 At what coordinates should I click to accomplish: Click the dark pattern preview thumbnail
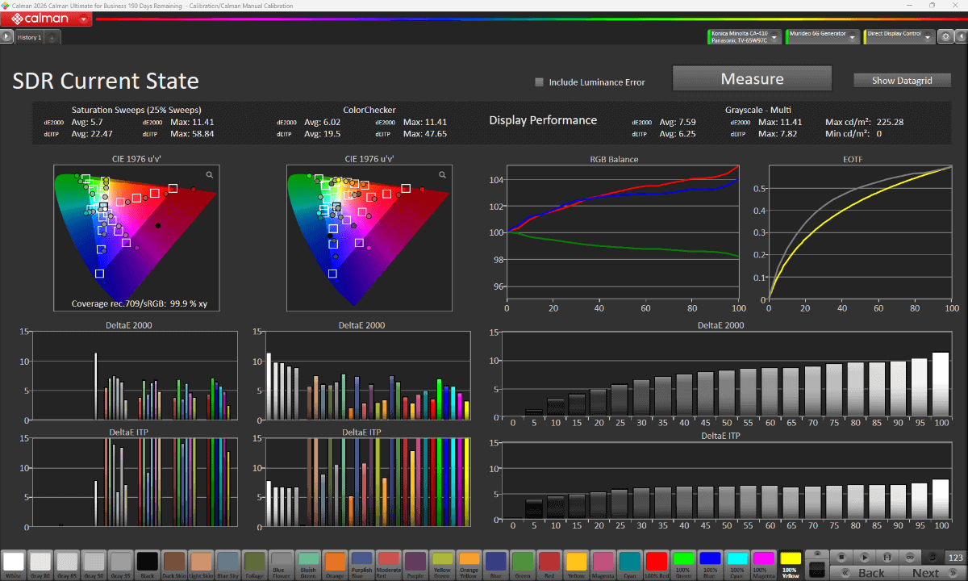818,568
